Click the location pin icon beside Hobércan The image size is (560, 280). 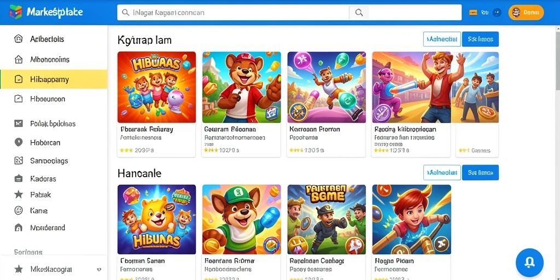[18, 143]
